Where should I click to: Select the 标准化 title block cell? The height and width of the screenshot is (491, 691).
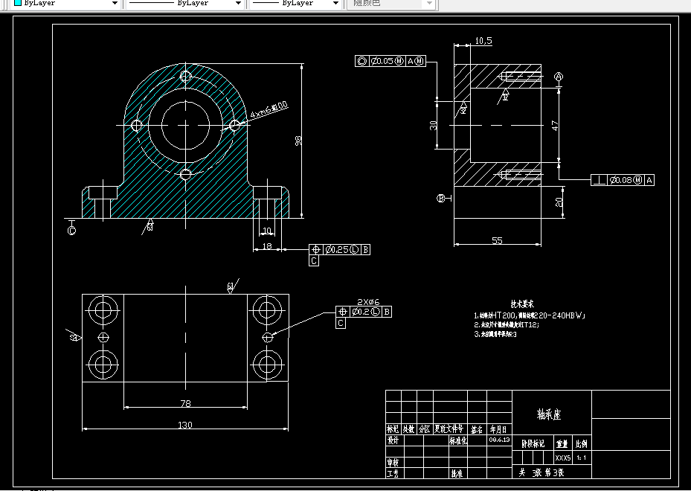click(458, 440)
